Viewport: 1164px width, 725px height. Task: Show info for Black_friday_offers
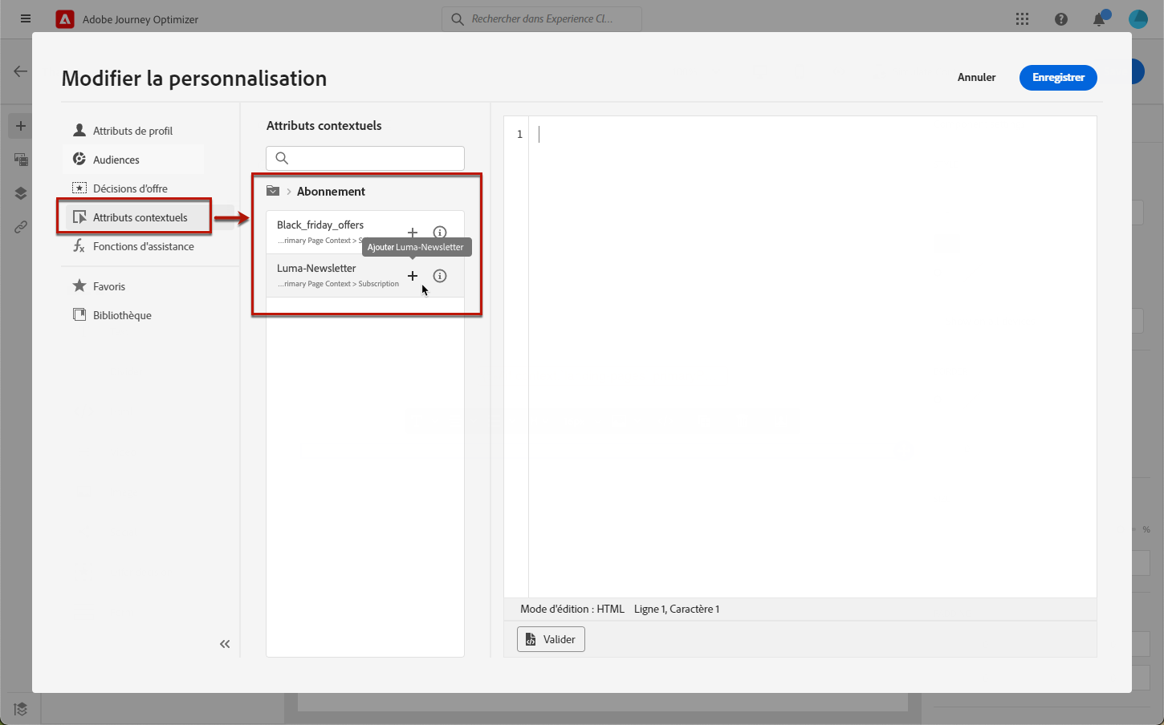pyautogui.click(x=440, y=233)
